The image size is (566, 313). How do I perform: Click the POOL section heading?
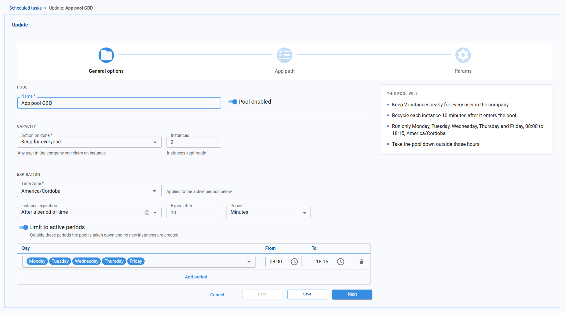click(22, 87)
